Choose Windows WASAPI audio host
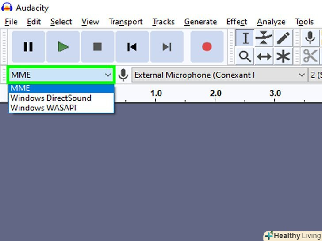Image resolution: width=322 pixels, height=241 pixels. point(61,108)
